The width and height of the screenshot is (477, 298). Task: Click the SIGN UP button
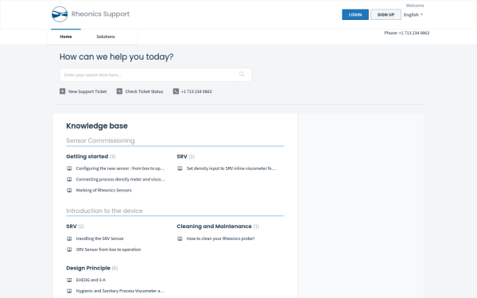click(386, 14)
